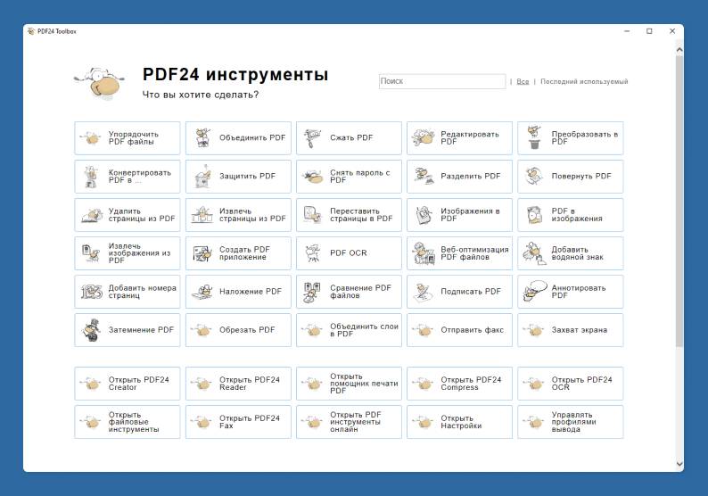This screenshot has width=708, height=496.
Task: Open Удалить страницы из PDF tool
Action: coord(127,215)
